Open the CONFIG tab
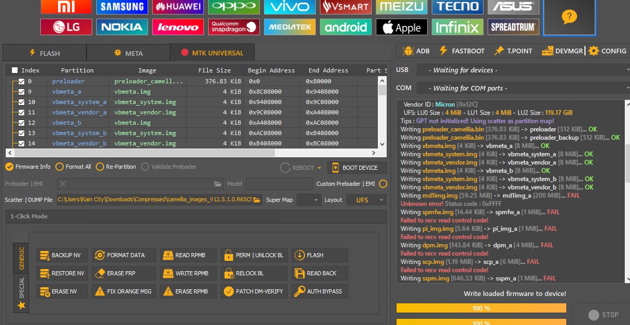Screen dimensions: 630x325 tap(608, 51)
